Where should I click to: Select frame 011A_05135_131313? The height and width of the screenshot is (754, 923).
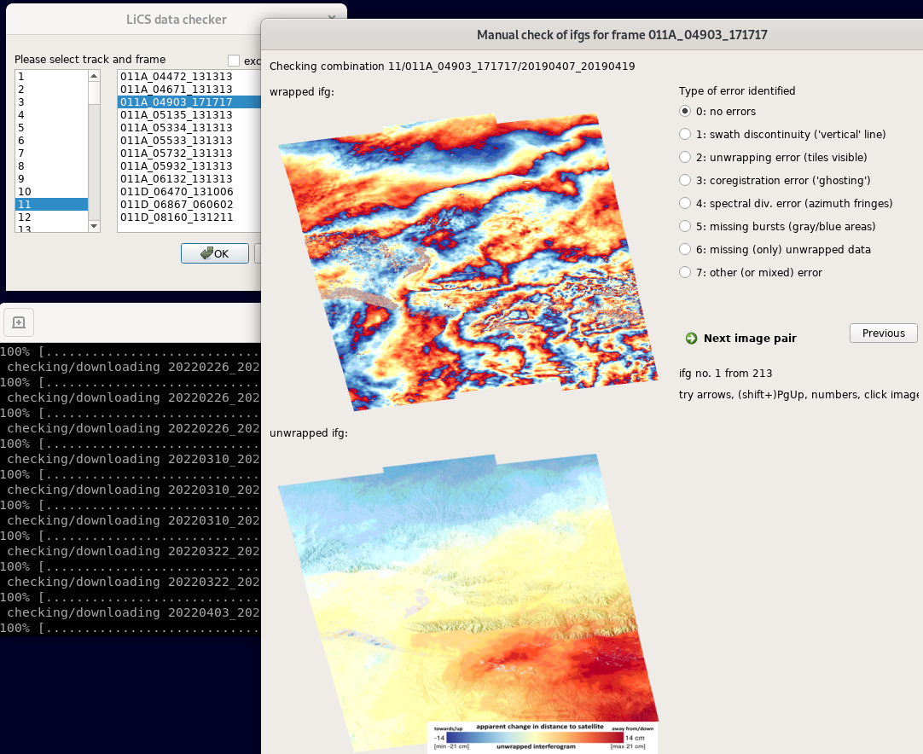[189, 115]
